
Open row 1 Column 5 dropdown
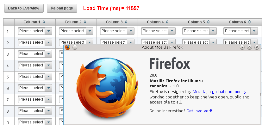click(199, 31)
